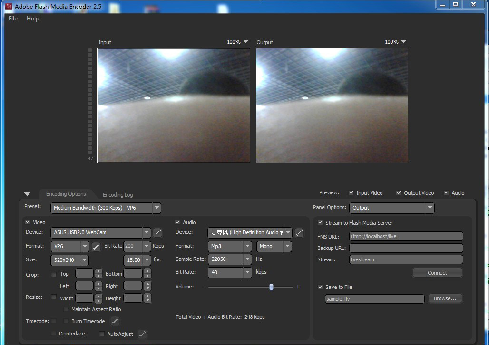
Task: Open audio device settings wrench icon
Action: [299, 232]
